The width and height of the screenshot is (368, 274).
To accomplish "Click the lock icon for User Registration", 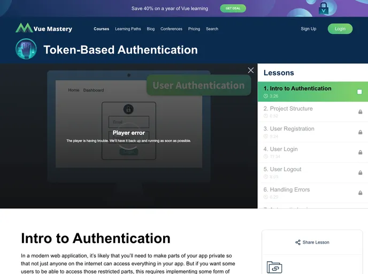I will click(x=361, y=132).
